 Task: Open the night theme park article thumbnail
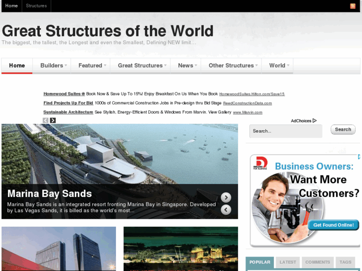181,249
